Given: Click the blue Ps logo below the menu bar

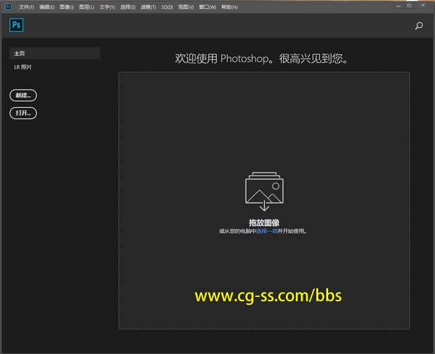Looking at the screenshot, I should click(x=16, y=25).
